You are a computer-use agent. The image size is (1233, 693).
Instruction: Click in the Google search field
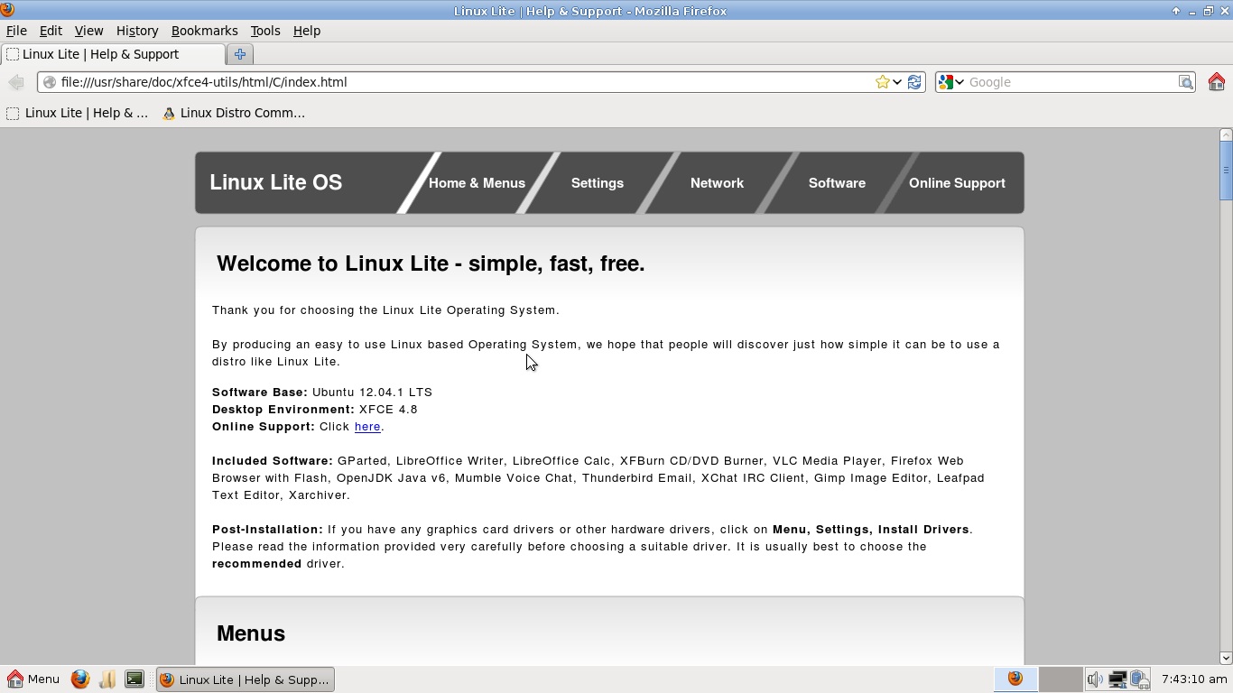pos(1071,82)
